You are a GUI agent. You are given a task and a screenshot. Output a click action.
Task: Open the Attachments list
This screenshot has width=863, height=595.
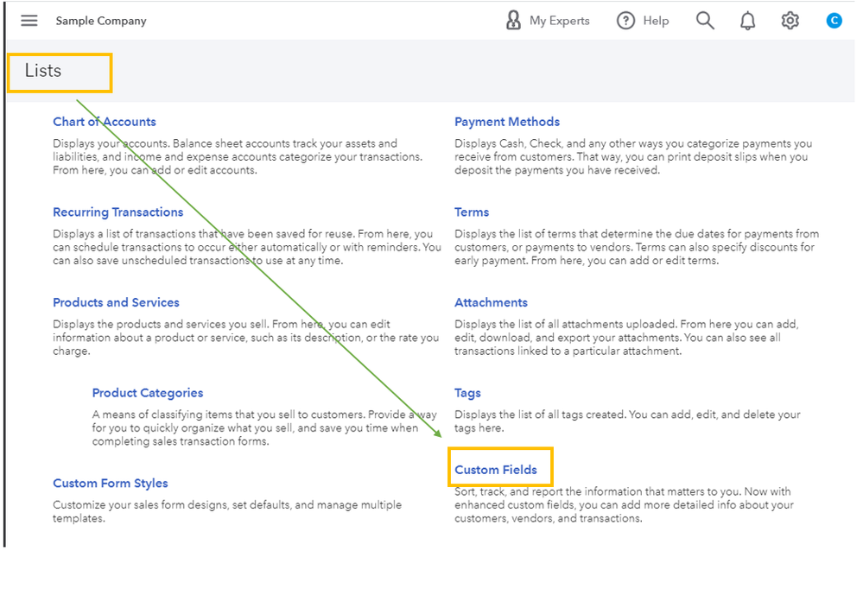point(491,302)
